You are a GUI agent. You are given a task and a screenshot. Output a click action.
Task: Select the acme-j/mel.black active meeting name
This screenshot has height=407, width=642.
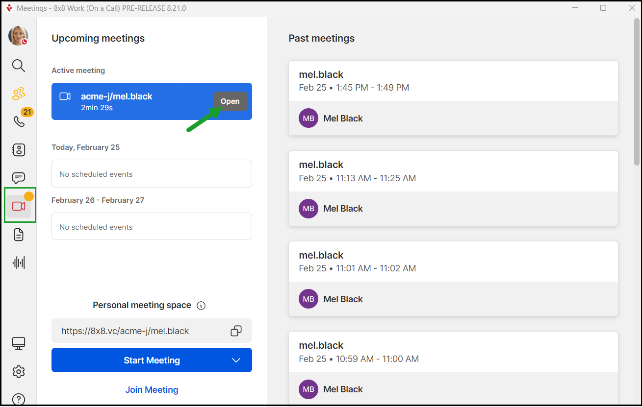tap(117, 96)
